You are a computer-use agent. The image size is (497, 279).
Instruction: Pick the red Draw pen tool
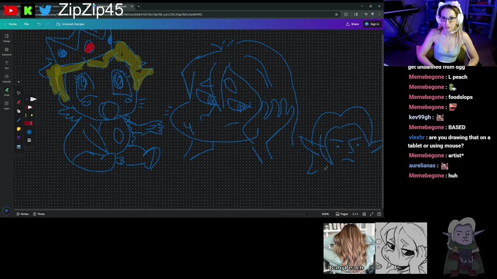coord(18,102)
